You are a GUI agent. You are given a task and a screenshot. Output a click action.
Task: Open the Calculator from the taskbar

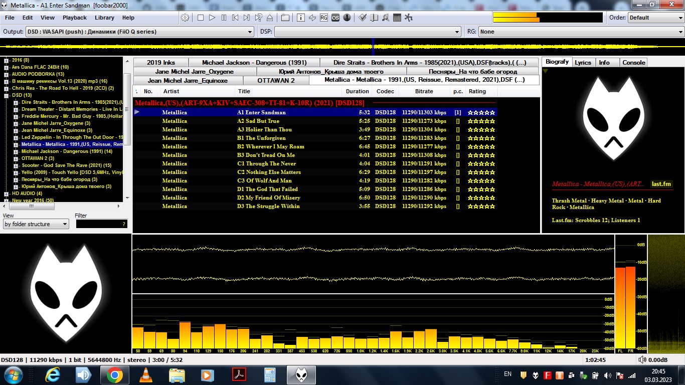pyautogui.click(x=270, y=375)
